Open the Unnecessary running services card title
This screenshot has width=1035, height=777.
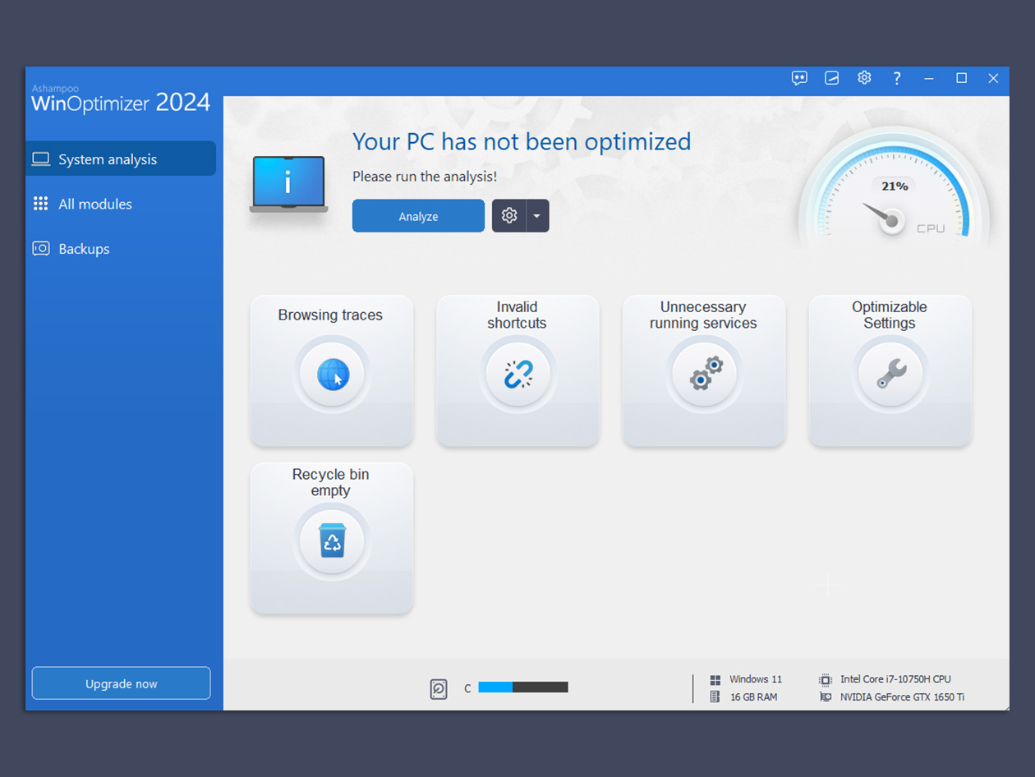pos(703,315)
